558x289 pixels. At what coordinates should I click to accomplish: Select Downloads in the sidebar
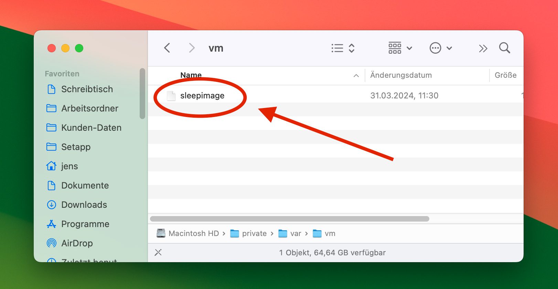tap(84, 205)
